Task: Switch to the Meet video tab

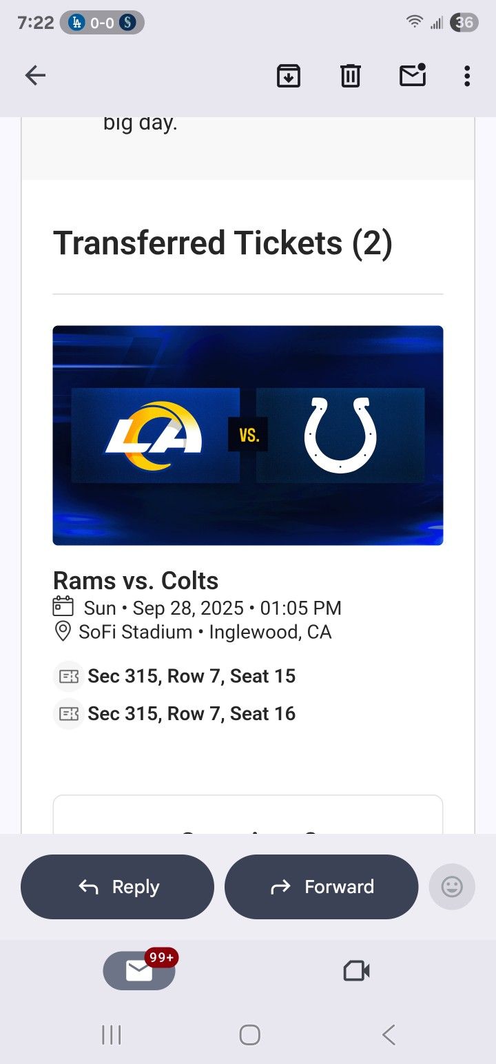Action: (x=356, y=971)
